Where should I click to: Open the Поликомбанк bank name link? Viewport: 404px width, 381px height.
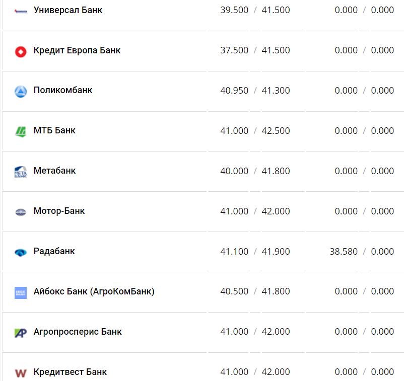63,91
